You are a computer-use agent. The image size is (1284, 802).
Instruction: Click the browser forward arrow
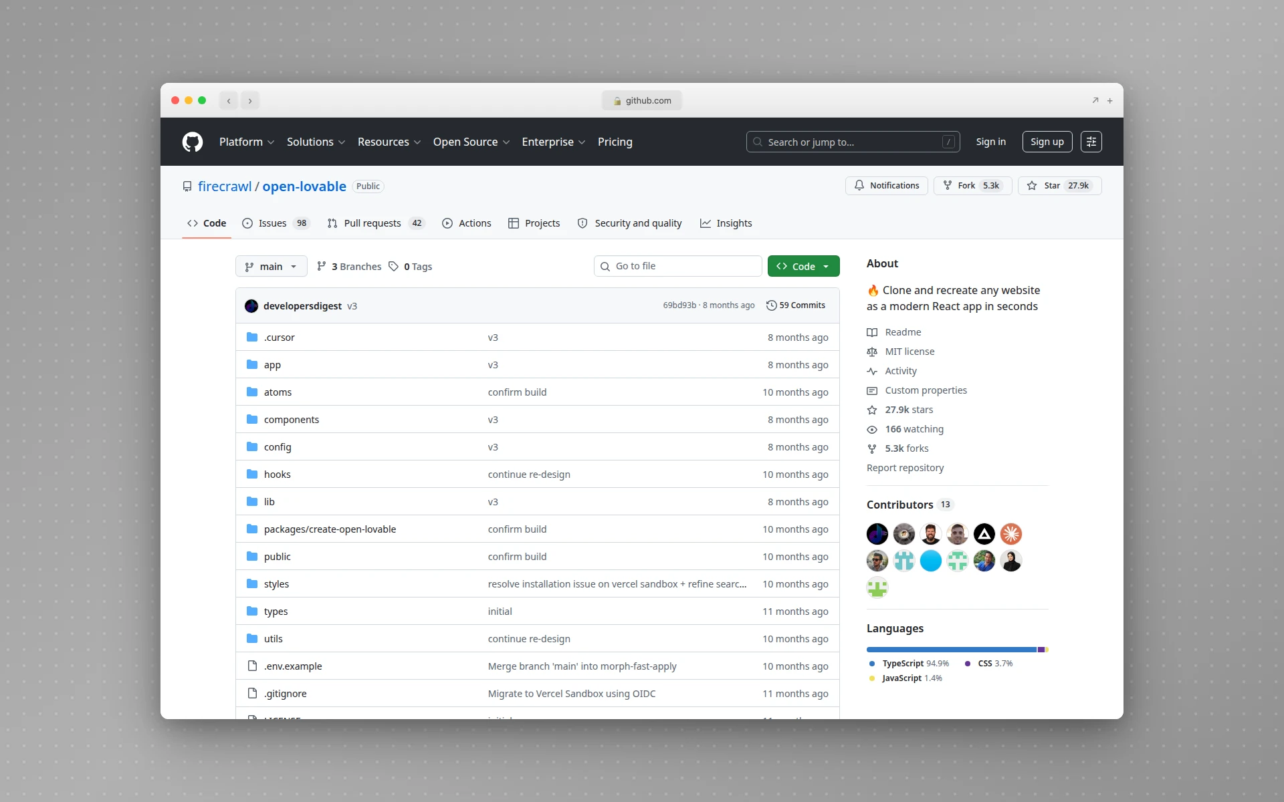(250, 100)
